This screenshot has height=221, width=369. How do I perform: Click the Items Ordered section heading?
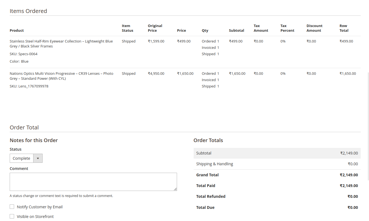coord(28,11)
